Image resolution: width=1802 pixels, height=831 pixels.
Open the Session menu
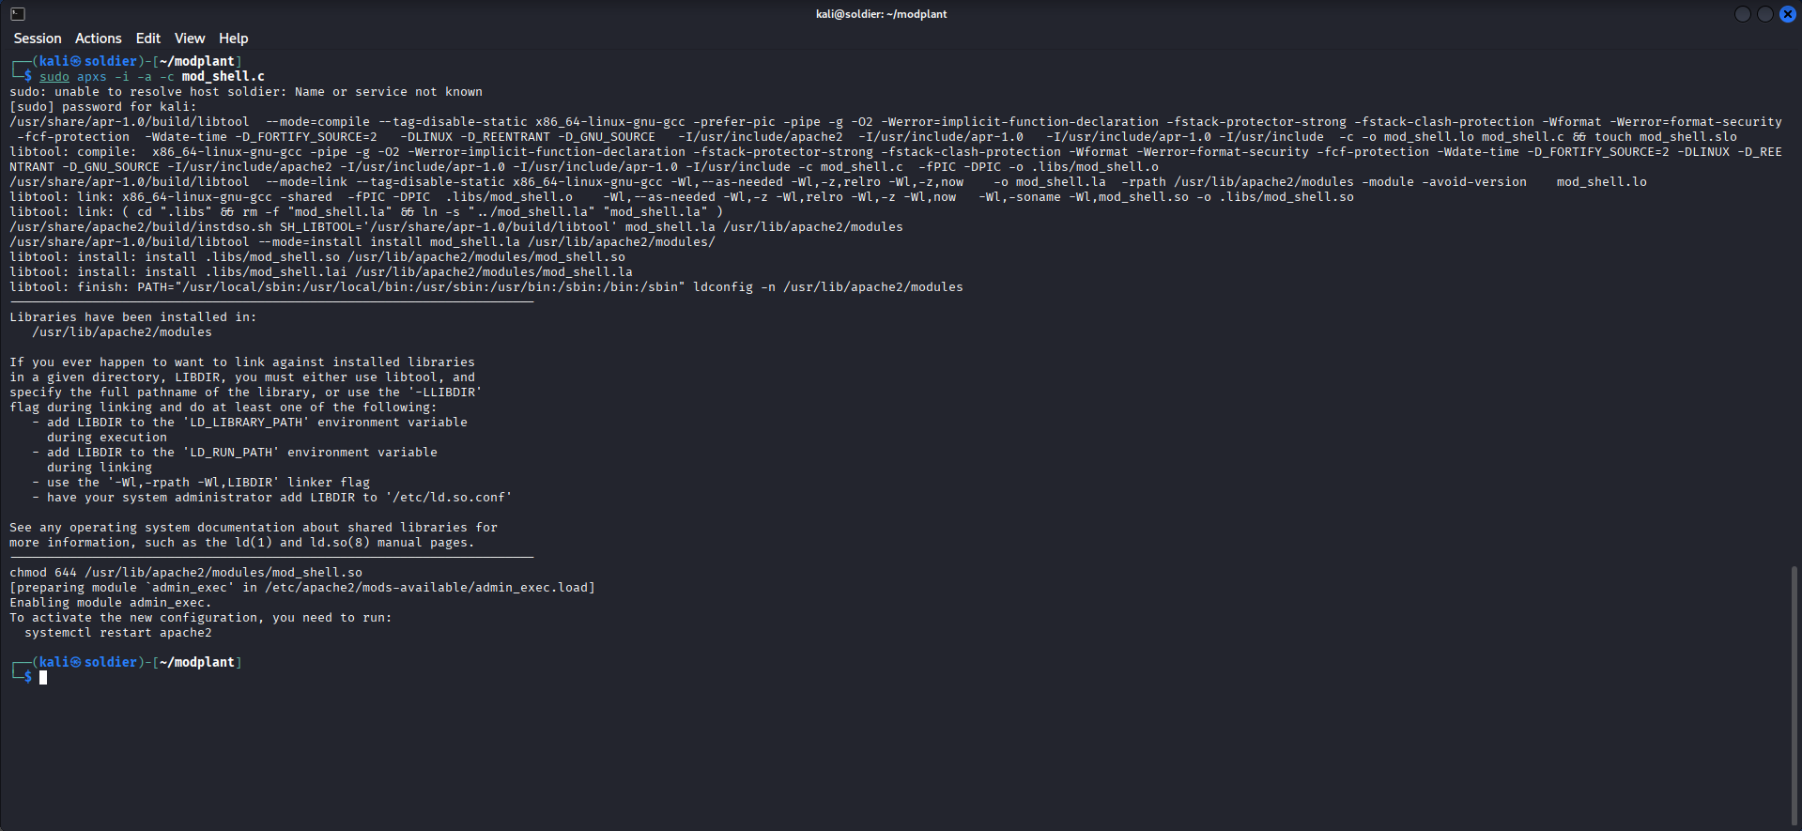click(38, 38)
